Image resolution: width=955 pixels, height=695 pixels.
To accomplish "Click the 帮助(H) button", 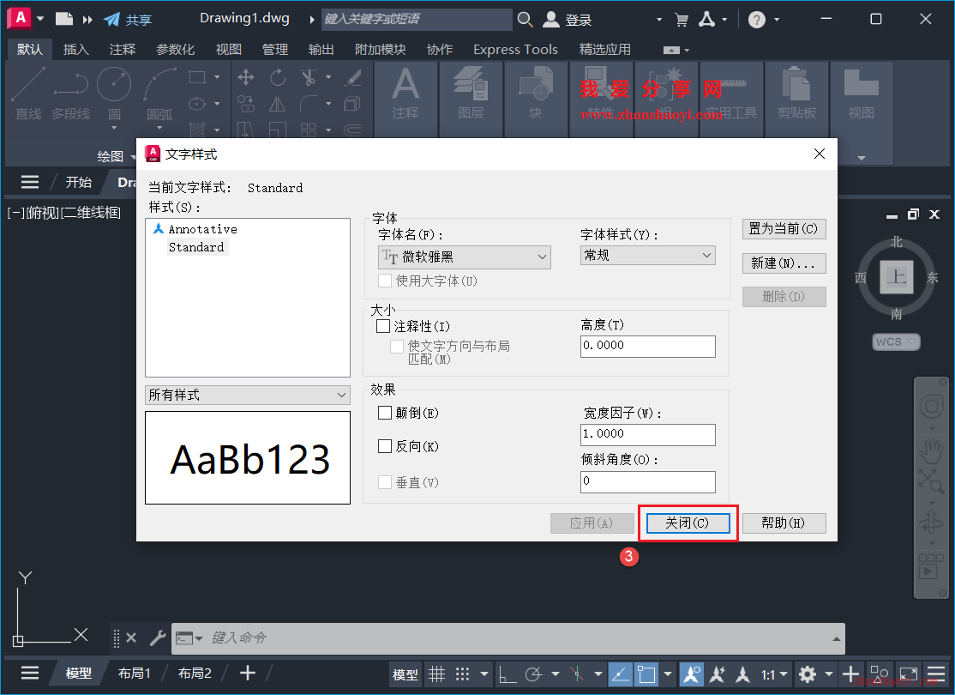I will click(x=784, y=523).
